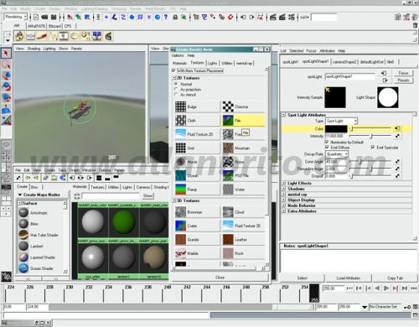The width and height of the screenshot is (419, 327).
Task: Toggle With New Texture Placement checkbox
Action: tap(173, 70)
